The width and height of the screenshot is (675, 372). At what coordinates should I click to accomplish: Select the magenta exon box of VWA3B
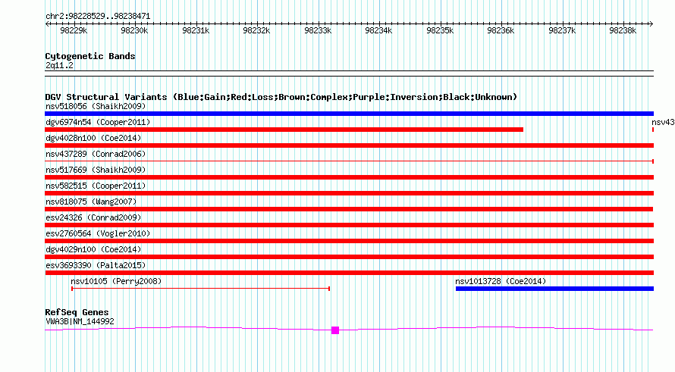[335, 330]
